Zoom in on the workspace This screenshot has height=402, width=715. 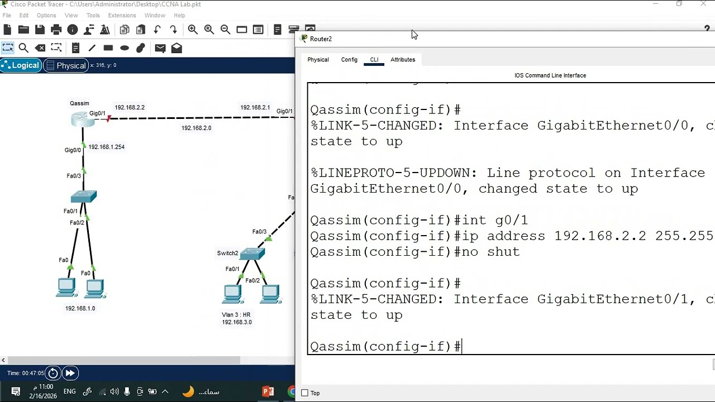point(193,30)
